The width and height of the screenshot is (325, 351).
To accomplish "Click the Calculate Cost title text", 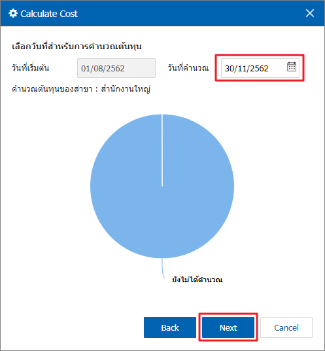I will 49,14.
